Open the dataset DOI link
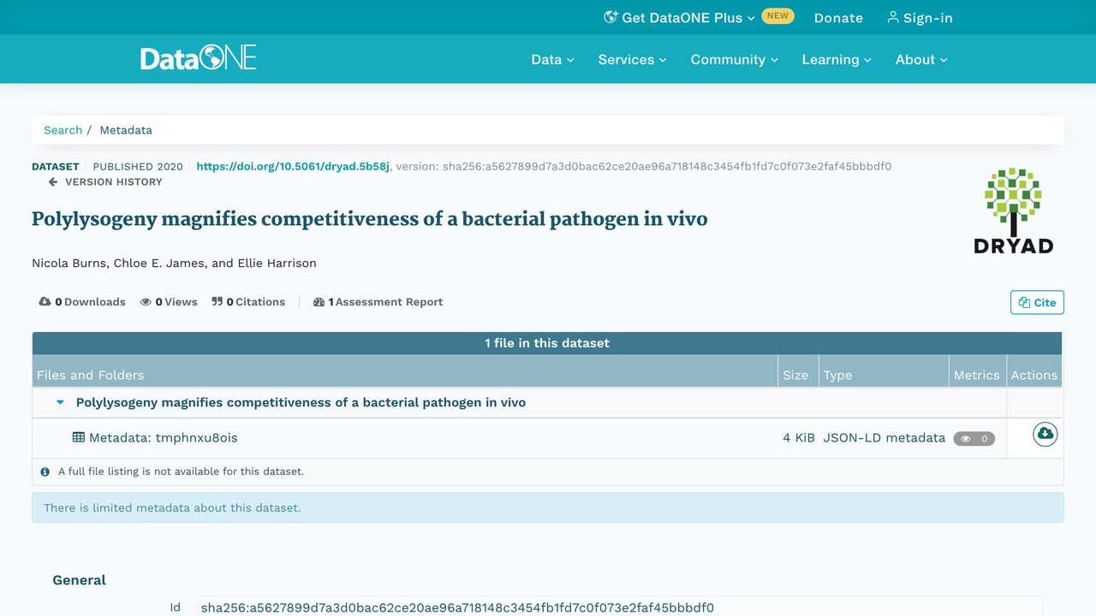This screenshot has width=1096, height=616. click(293, 166)
